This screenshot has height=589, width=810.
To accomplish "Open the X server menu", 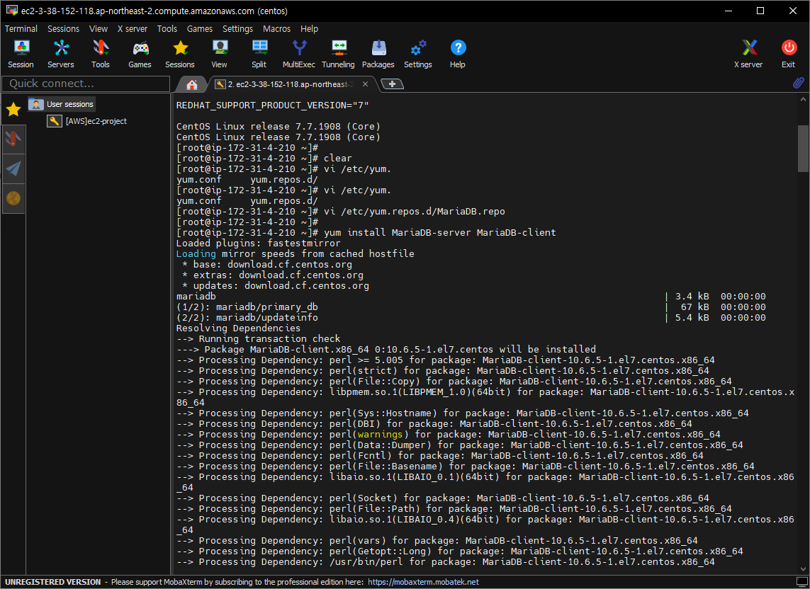I will 133,29.
